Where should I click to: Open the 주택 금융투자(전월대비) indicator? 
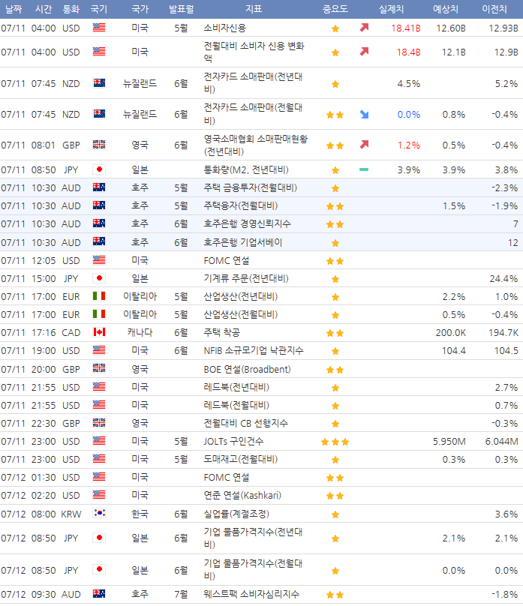[250, 187]
